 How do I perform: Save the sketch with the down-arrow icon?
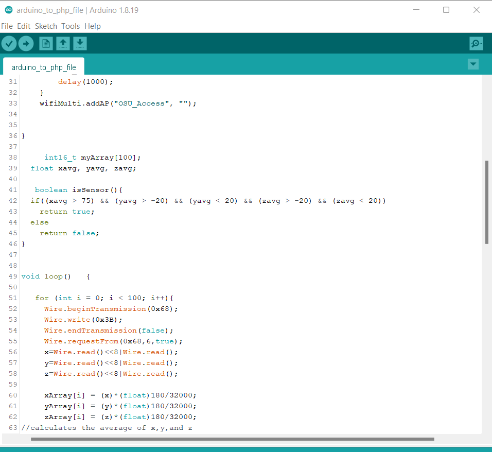80,44
